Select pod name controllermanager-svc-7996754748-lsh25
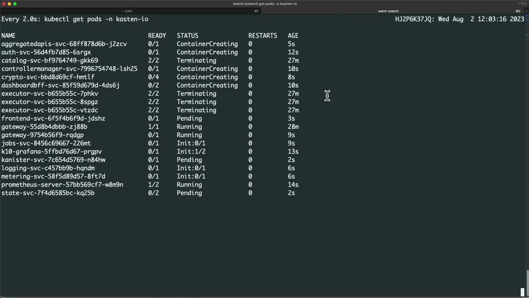This screenshot has height=298, width=529. pos(69,69)
